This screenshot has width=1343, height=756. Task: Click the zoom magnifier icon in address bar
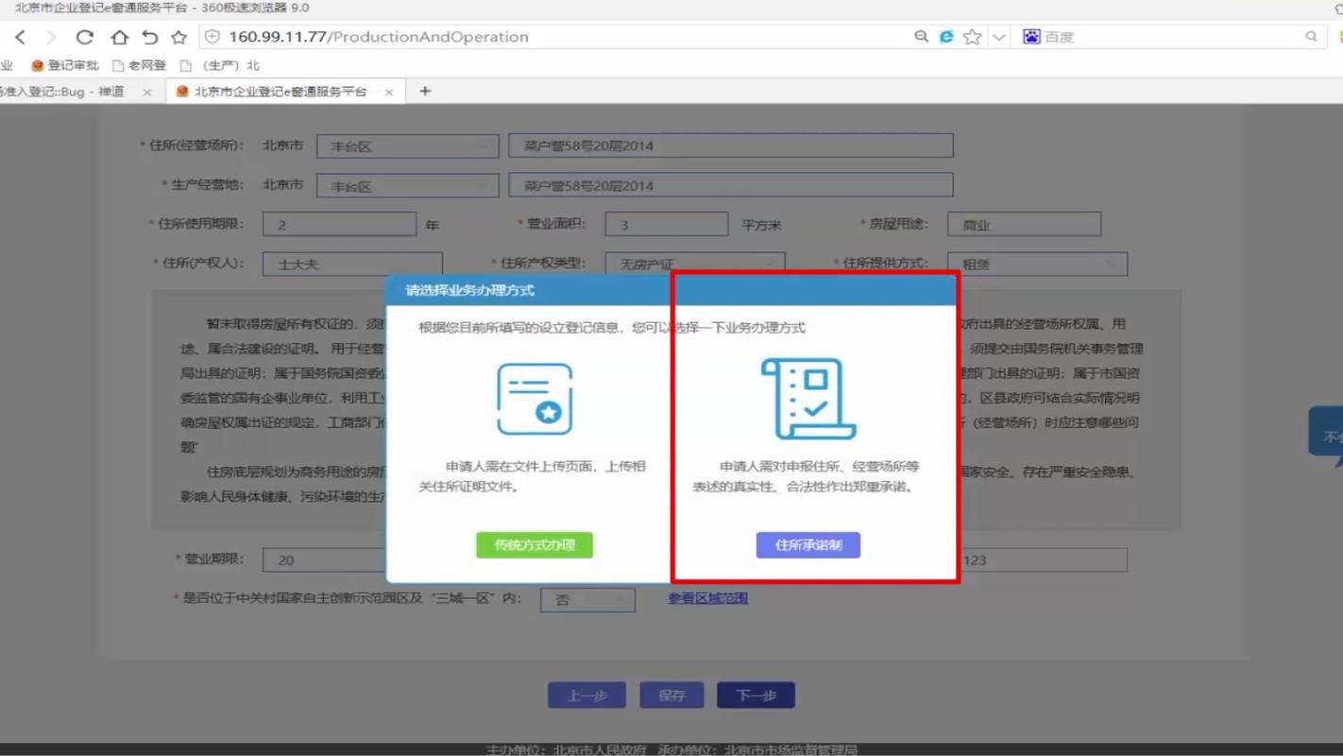point(921,37)
